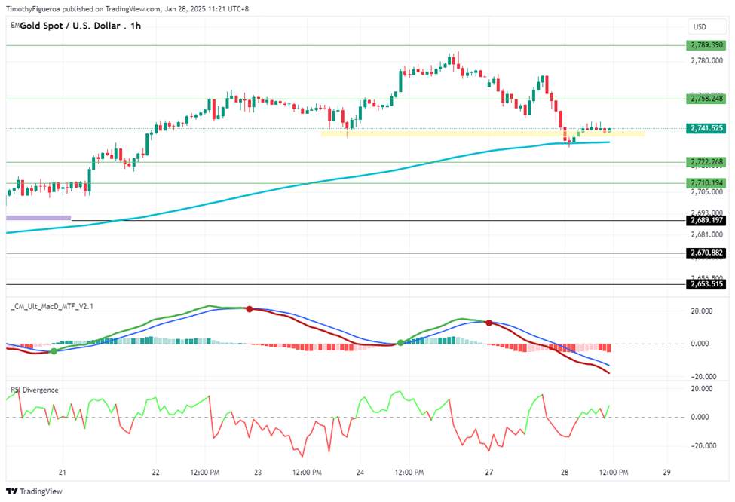Image resolution: width=735 pixels, height=502 pixels.
Task: Select the 2,722.268 green price label
Action: point(706,162)
